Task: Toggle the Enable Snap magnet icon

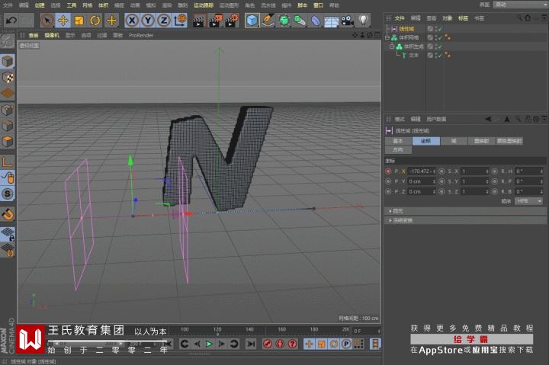Action: pos(8,214)
